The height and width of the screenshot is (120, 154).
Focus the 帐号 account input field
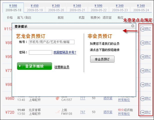(51, 42)
